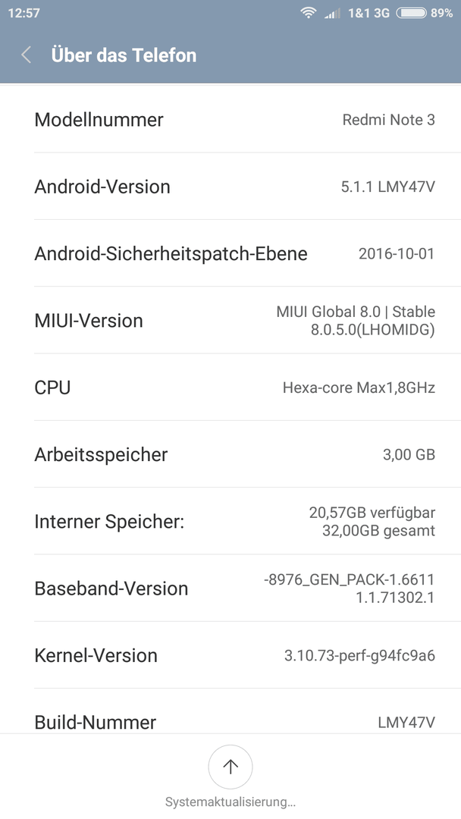The image size is (461, 819).
Task: Tap the system update arrow icon
Action: pos(230,766)
